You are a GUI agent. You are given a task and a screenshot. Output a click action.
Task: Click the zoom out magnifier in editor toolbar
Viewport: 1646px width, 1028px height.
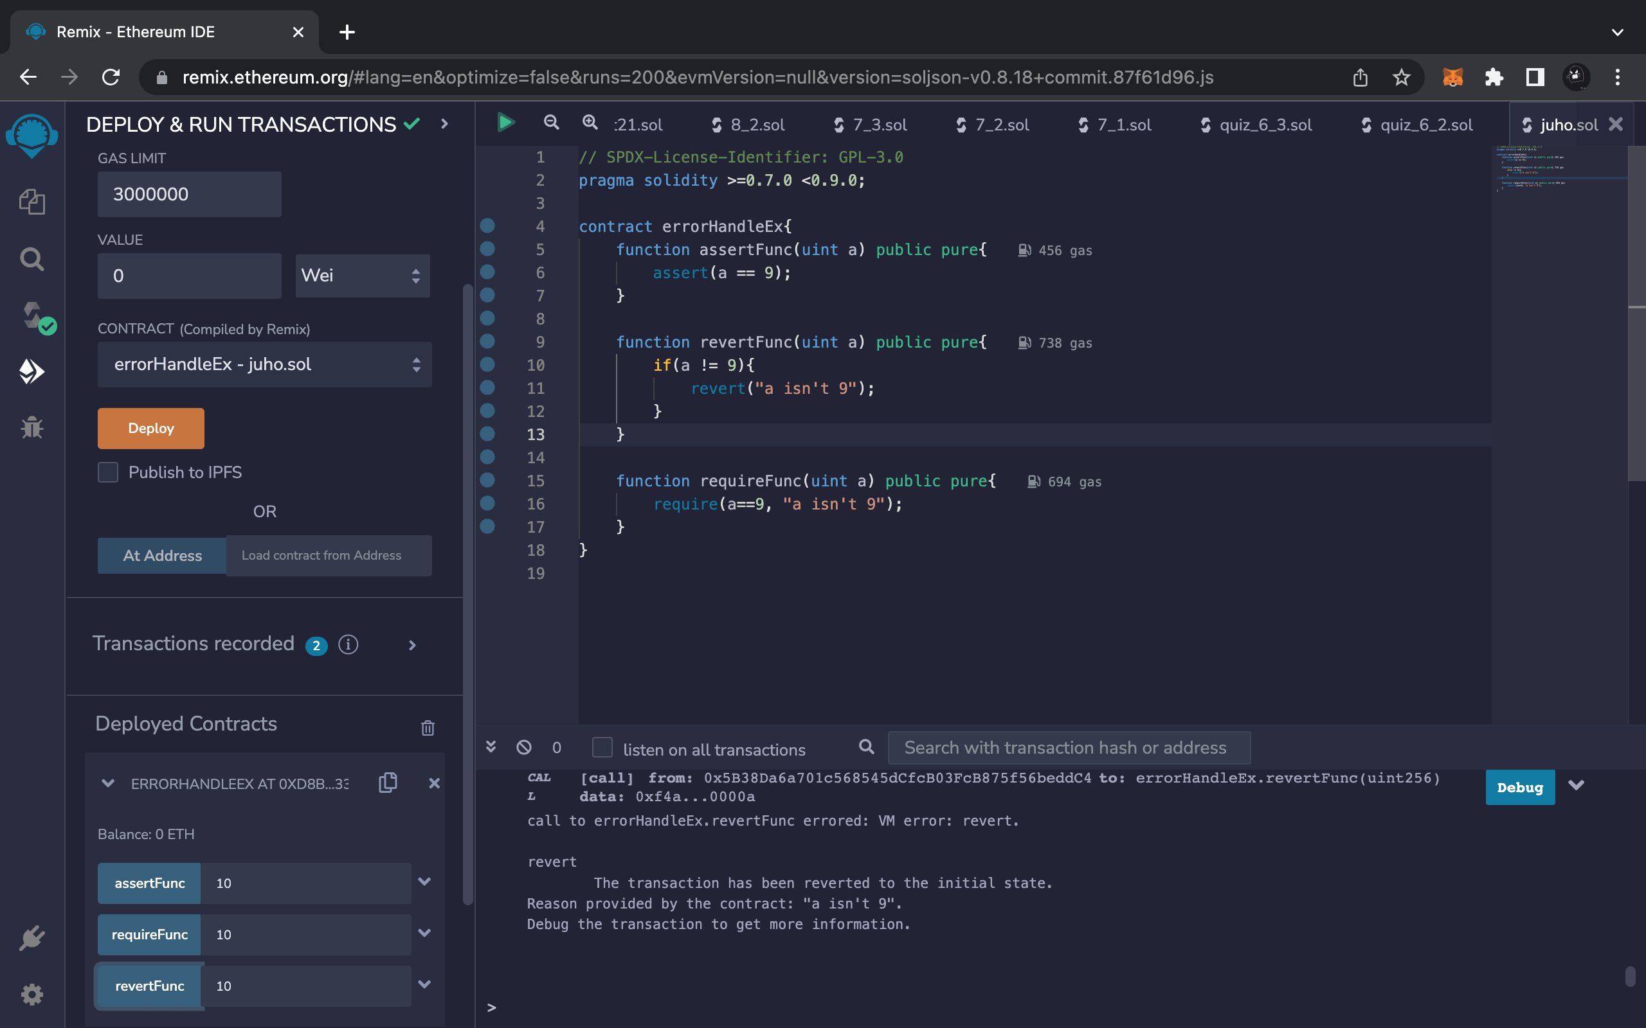551,123
